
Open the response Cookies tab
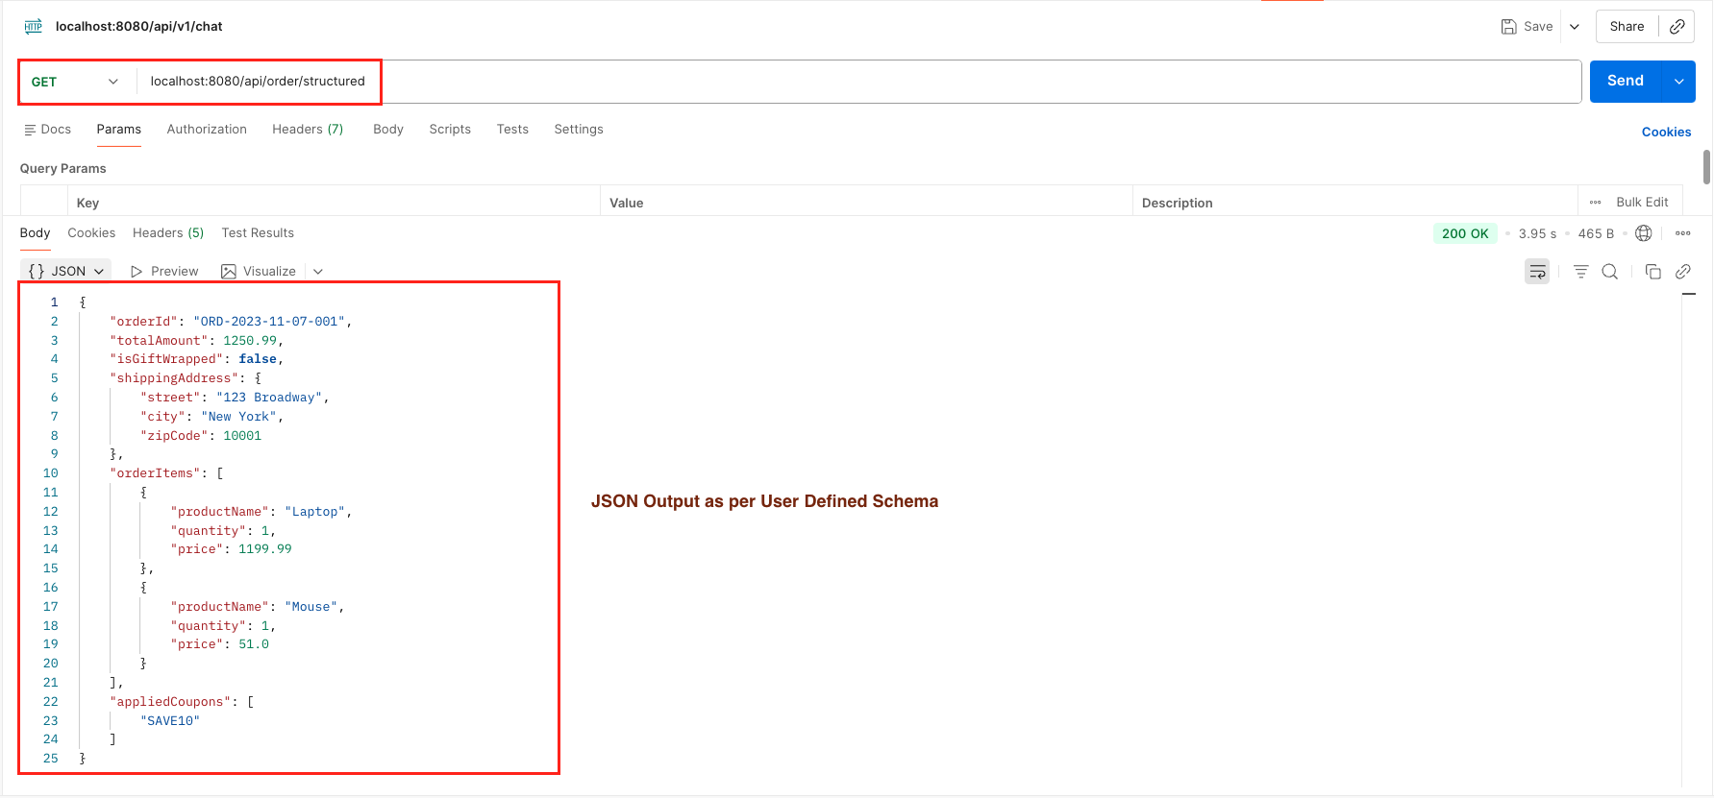click(x=91, y=233)
